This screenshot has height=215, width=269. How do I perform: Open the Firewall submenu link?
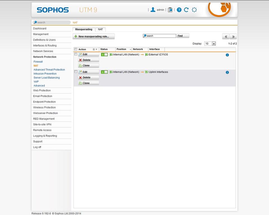38,62
